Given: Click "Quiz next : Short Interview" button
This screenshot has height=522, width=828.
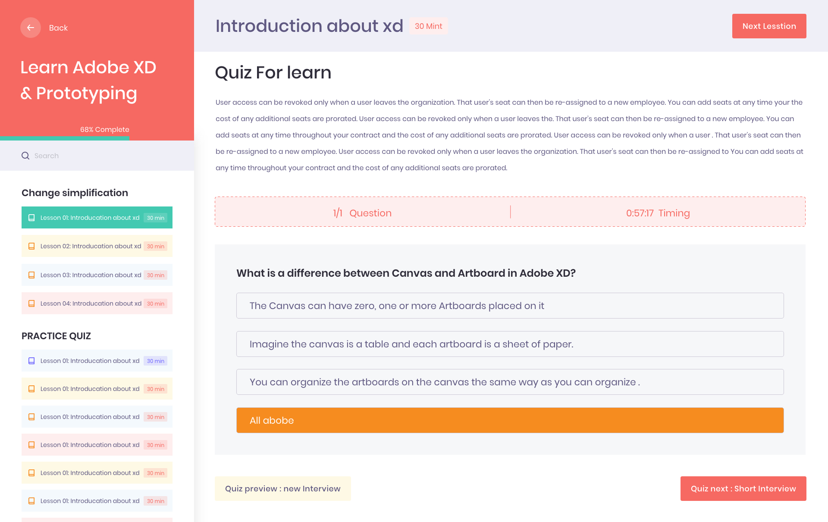Looking at the screenshot, I should point(743,489).
